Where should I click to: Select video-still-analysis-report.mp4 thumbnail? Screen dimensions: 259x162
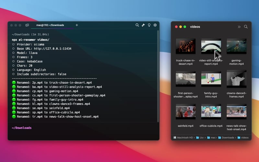point(211,46)
